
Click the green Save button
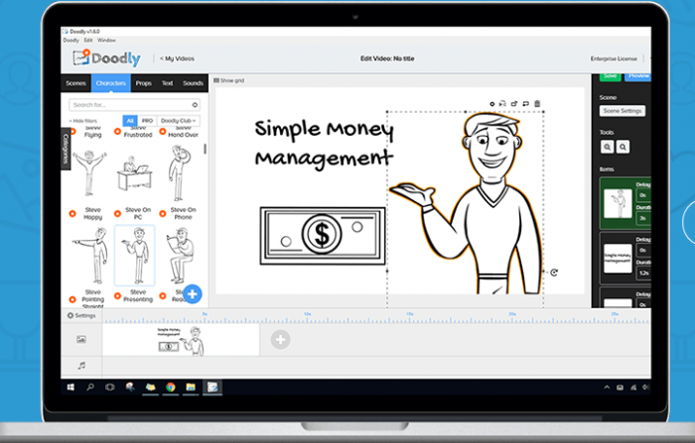tap(610, 75)
